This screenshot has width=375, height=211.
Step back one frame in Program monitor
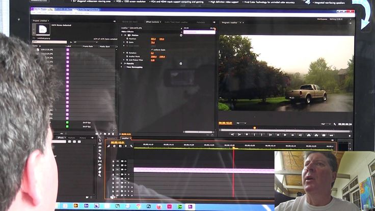click(x=278, y=135)
